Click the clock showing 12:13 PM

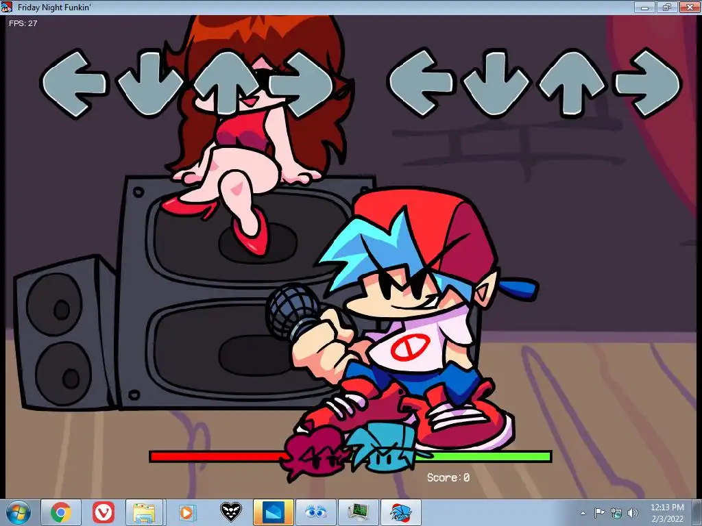pyautogui.click(x=667, y=508)
